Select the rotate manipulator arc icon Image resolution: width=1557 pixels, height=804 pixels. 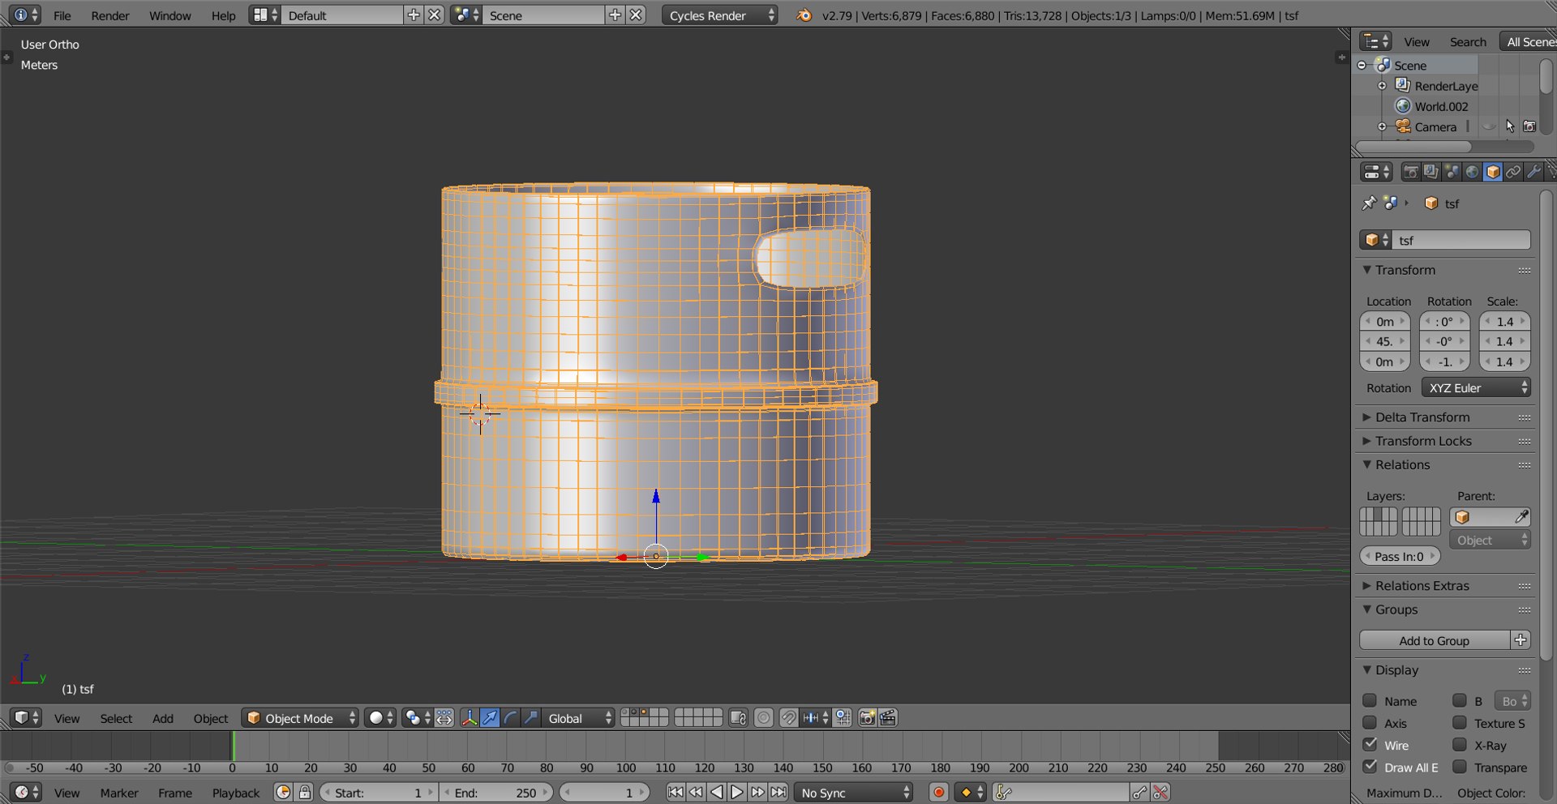pyautogui.click(x=510, y=718)
